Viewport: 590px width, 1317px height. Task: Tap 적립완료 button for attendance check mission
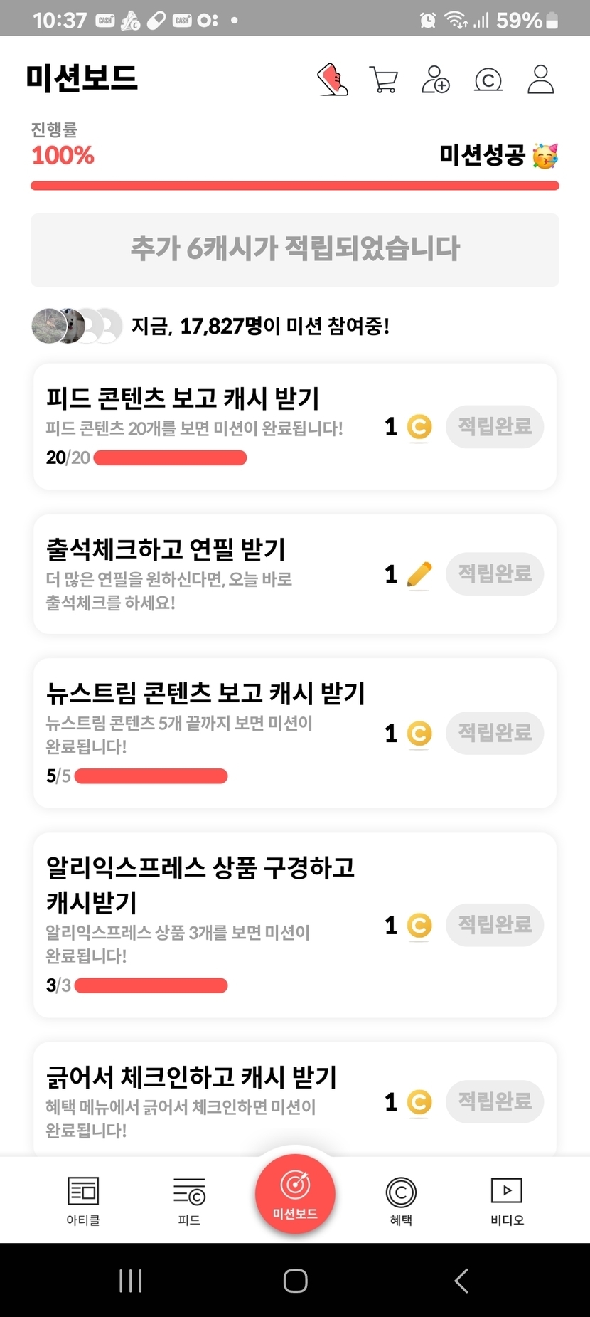(495, 574)
